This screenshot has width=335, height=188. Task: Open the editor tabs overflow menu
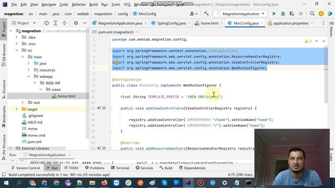[323, 23]
